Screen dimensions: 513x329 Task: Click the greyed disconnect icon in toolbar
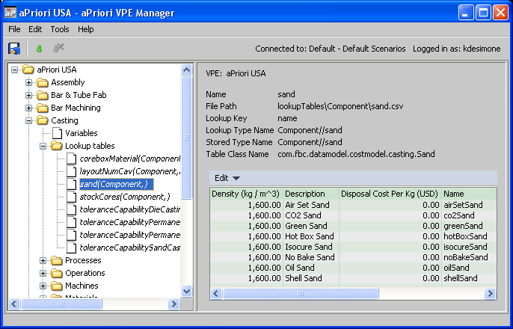click(x=58, y=49)
